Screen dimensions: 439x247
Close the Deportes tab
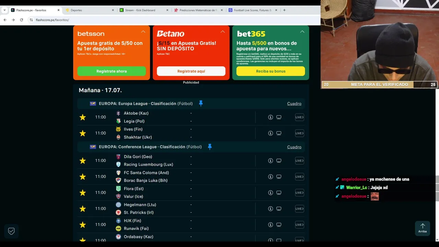coord(113,10)
